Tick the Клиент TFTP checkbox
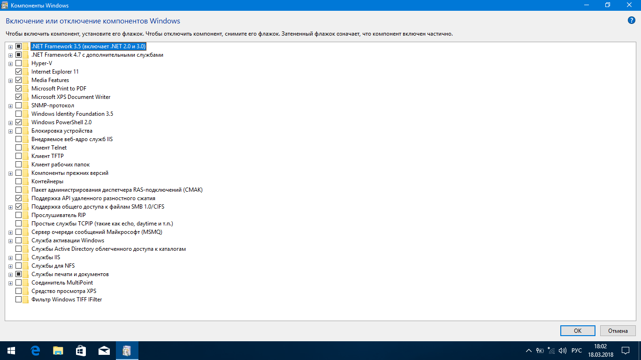 click(19, 156)
